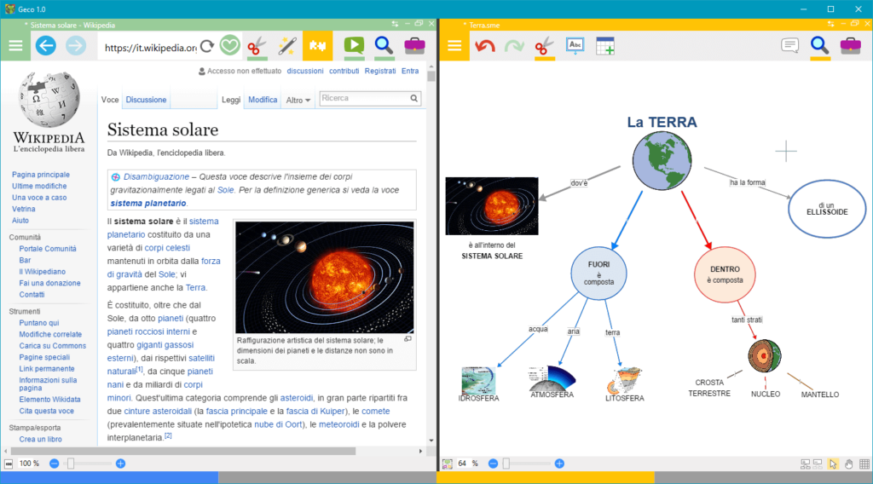Reload the Wikipedia page
This screenshot has height=484, width=873.
tap(207, 46)
